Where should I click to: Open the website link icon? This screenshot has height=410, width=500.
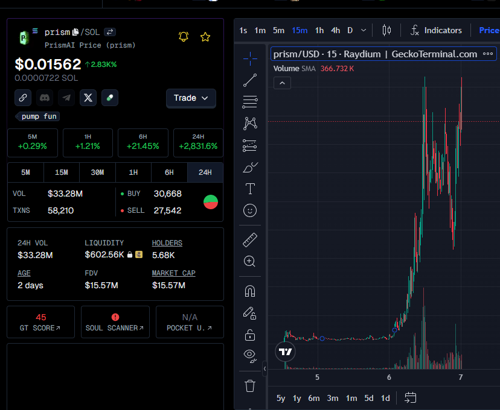(x=23, y=98)
